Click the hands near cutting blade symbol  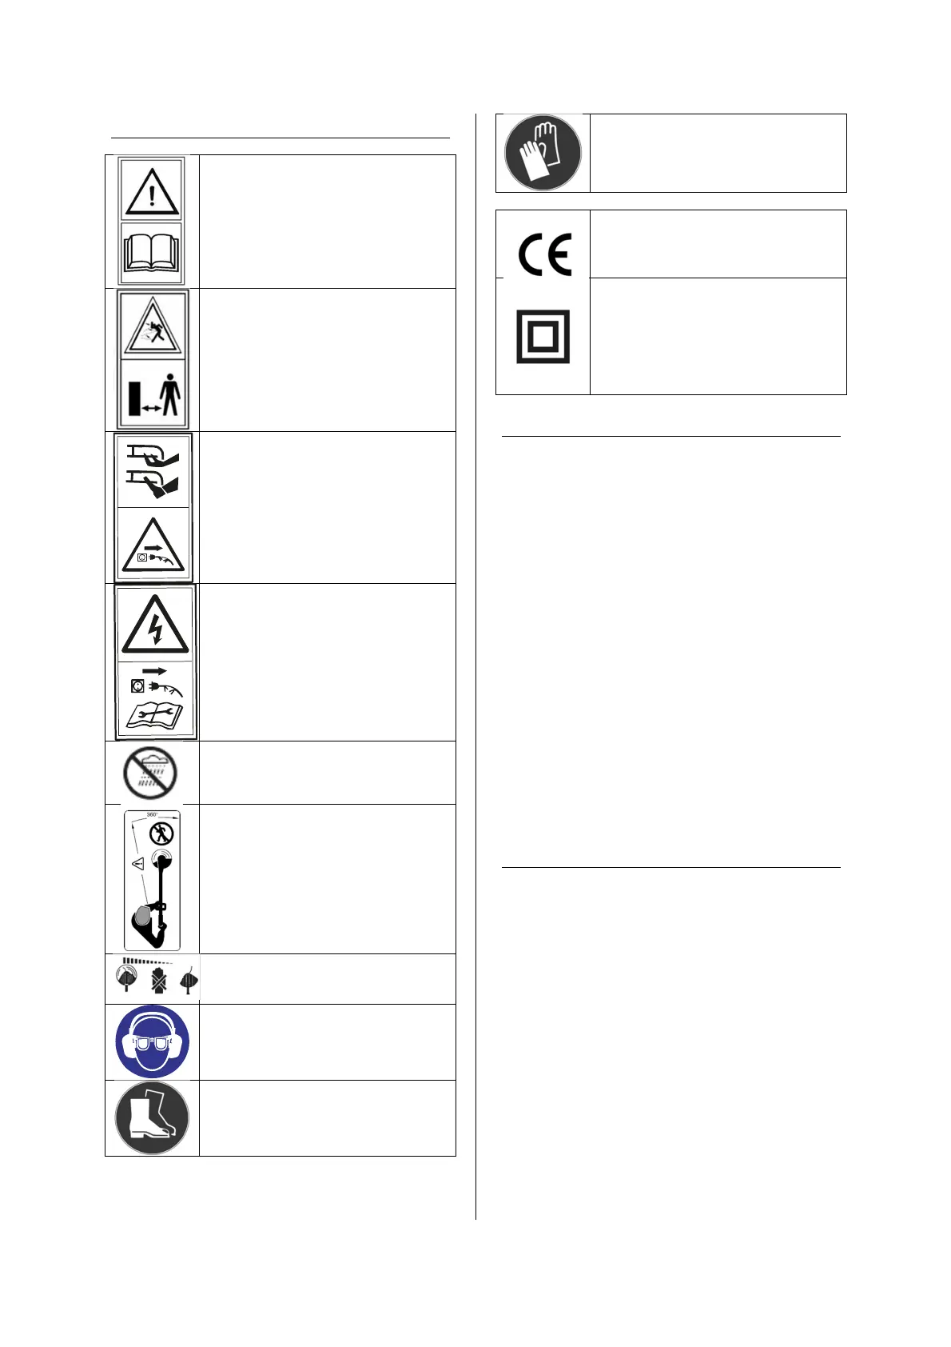coord(153,472)
